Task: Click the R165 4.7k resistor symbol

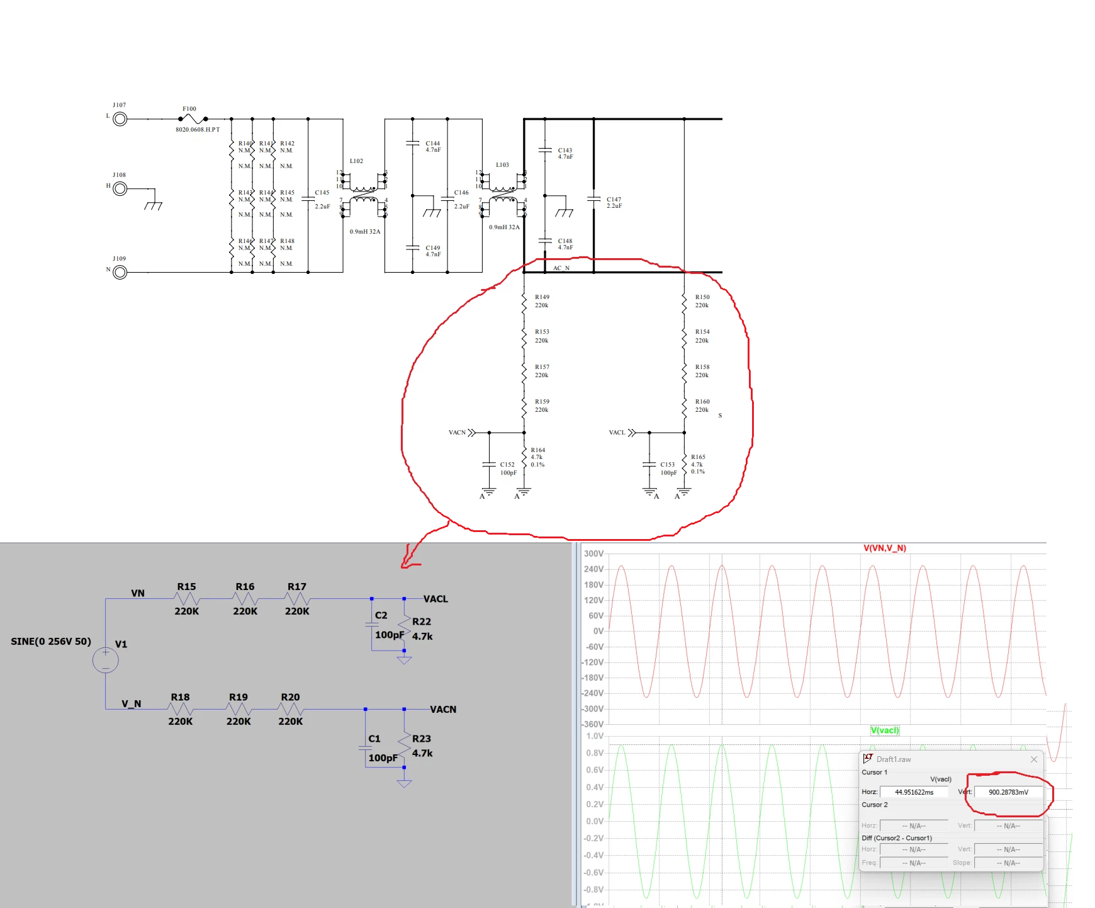Action: point(684,465)
